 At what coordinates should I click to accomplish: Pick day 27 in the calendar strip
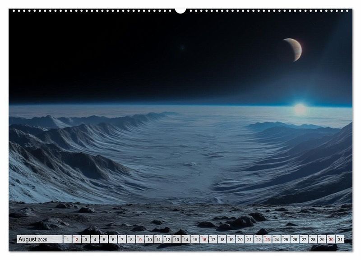(x=304, y=240)
